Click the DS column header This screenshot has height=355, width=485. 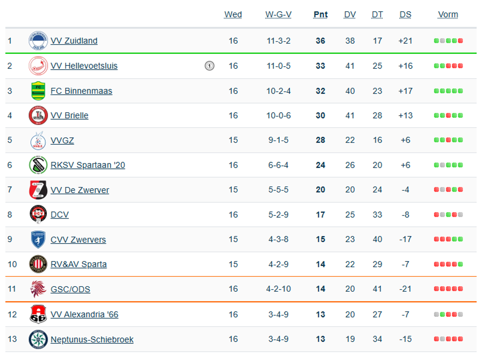pos(405,15)
